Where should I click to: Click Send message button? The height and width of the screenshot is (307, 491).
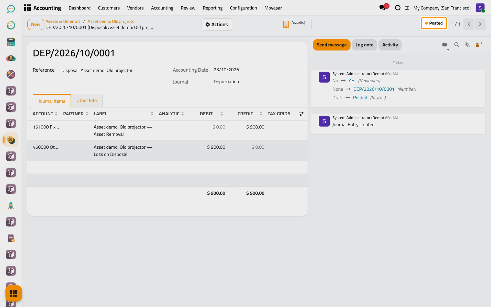tap(332, 45)
